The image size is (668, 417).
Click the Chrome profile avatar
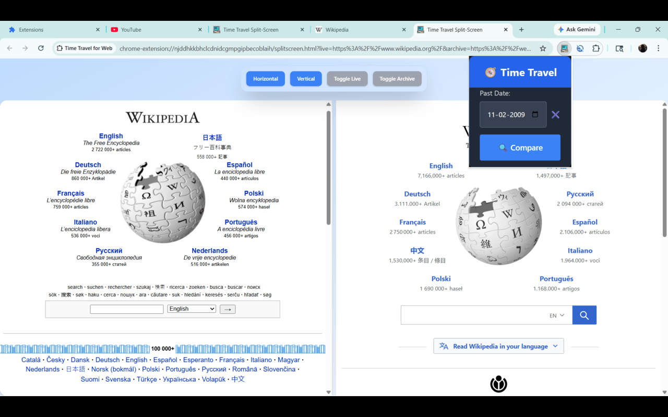click(642, 48)
